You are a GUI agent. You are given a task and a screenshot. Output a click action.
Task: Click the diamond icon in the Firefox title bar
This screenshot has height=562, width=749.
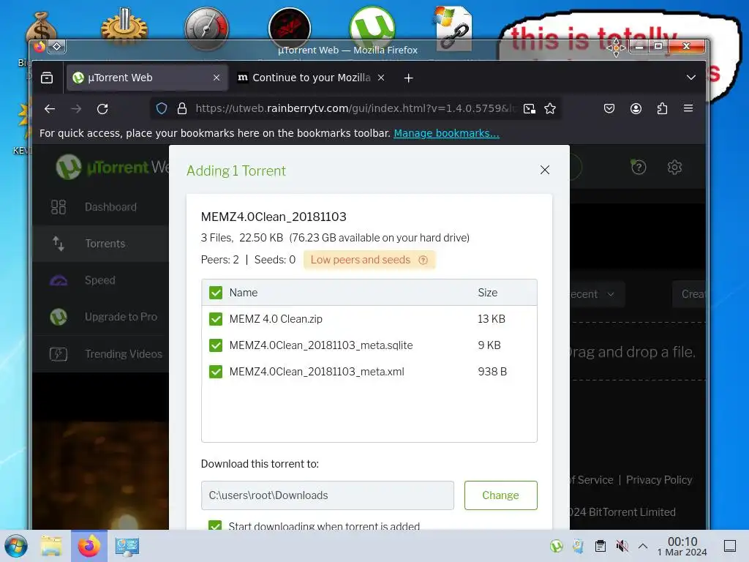57,46
